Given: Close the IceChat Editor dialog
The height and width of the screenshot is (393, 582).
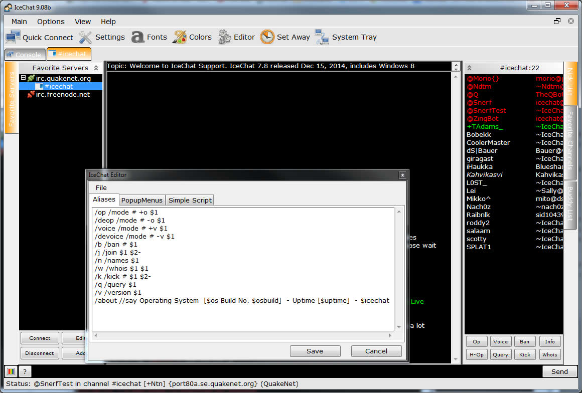Looking at the screenshot, I should 402,175.
